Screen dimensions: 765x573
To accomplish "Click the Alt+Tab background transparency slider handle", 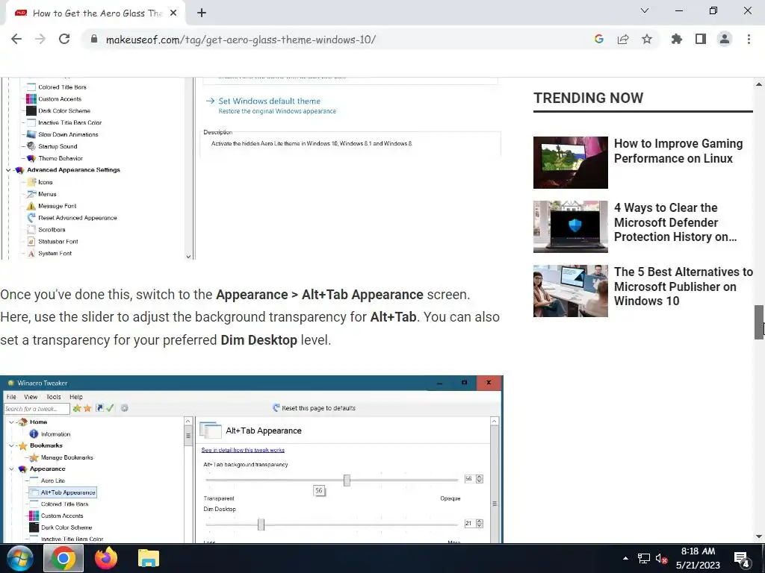I will click(347, 480).
